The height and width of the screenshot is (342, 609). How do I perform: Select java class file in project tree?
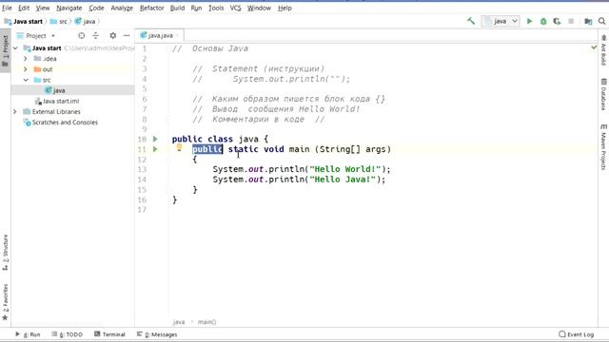tap(55, 90)
